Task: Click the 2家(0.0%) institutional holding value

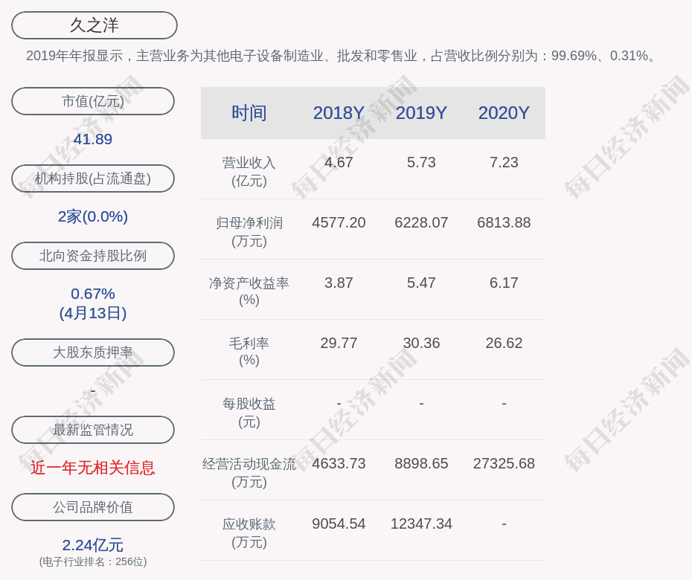Action: tap(93, 216)
